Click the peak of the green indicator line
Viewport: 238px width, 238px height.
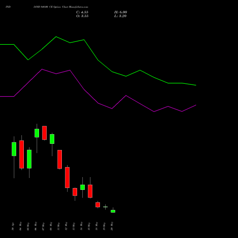56,37
